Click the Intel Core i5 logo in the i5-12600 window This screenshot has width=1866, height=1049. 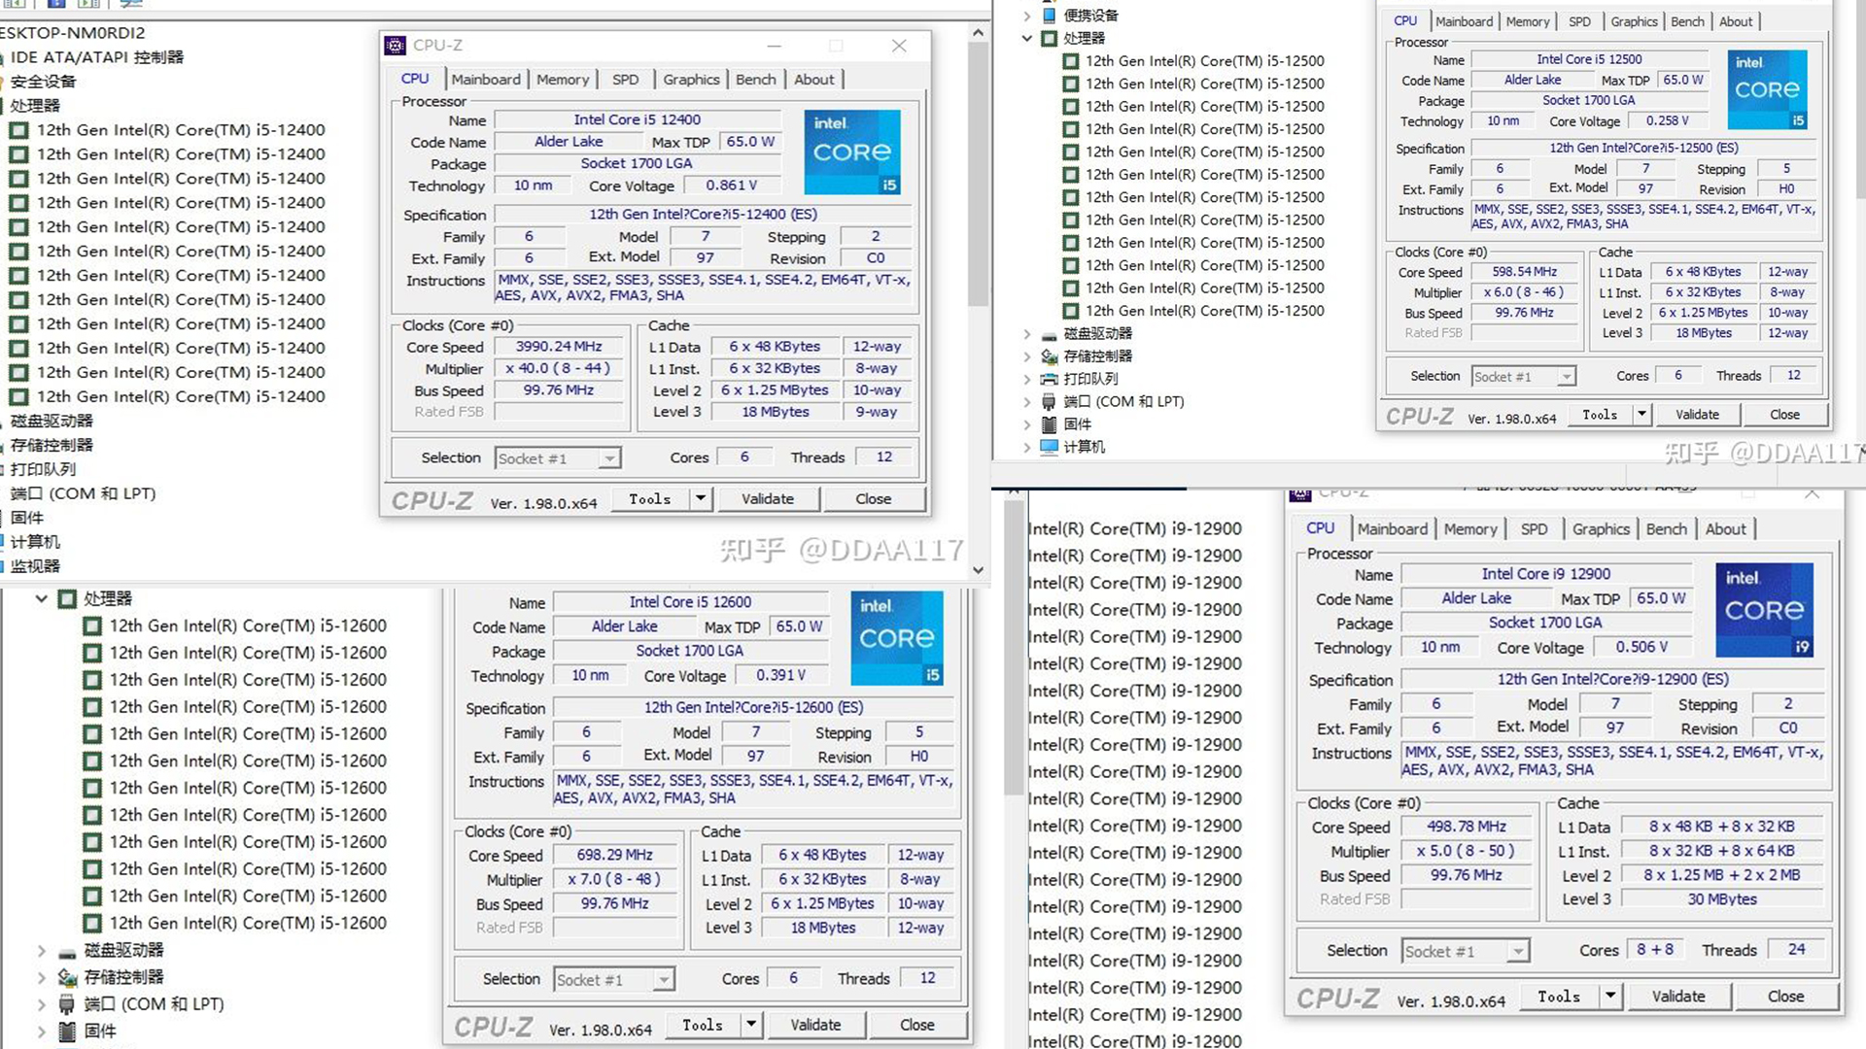[x=897, y=638]
